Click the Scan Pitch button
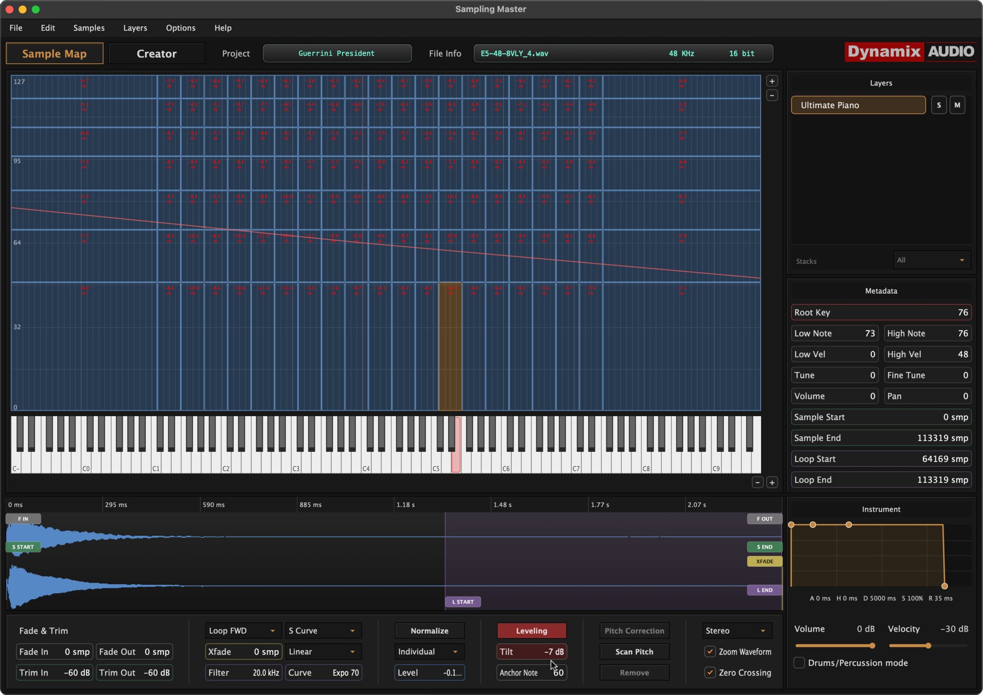The image size is (983, 695). (x=634, y=651)
